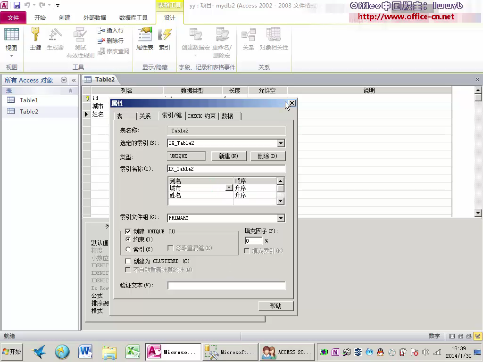Click the 填充因子 percent field
Viewport: 483px width, 362px height.
(253, 241)
